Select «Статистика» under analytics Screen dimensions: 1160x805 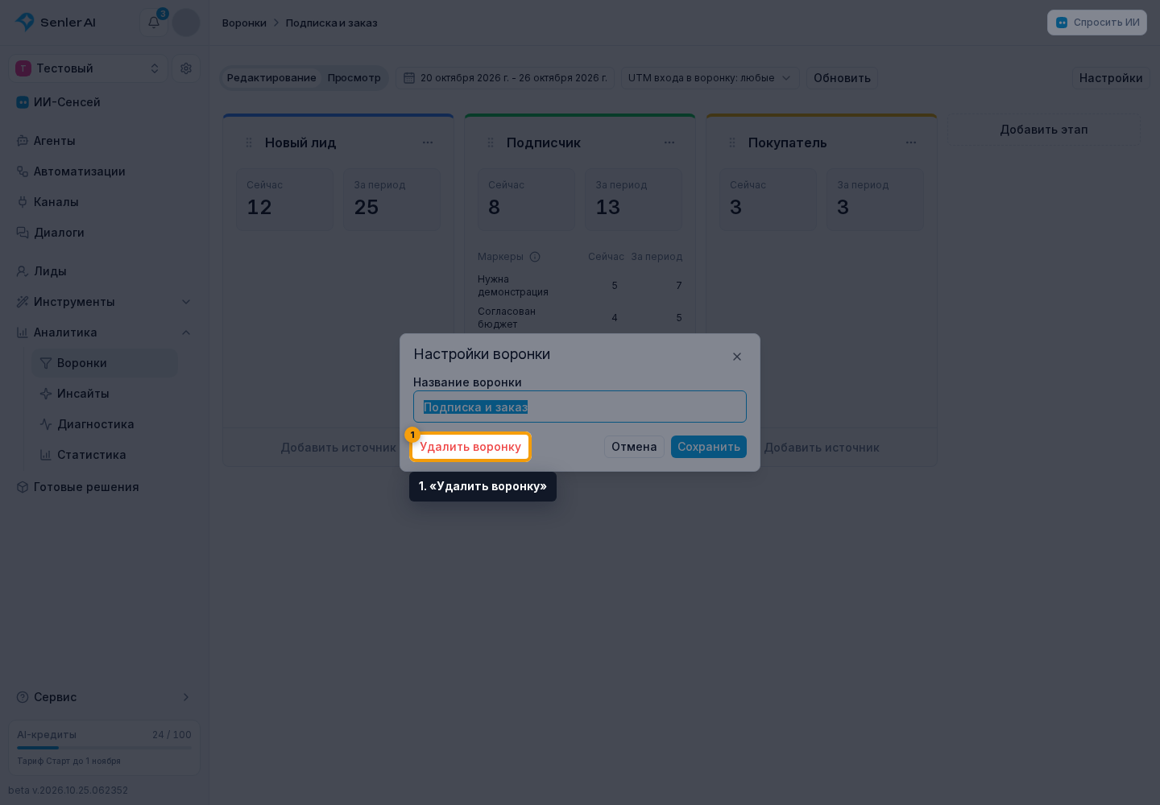click(x=105, y=455)
